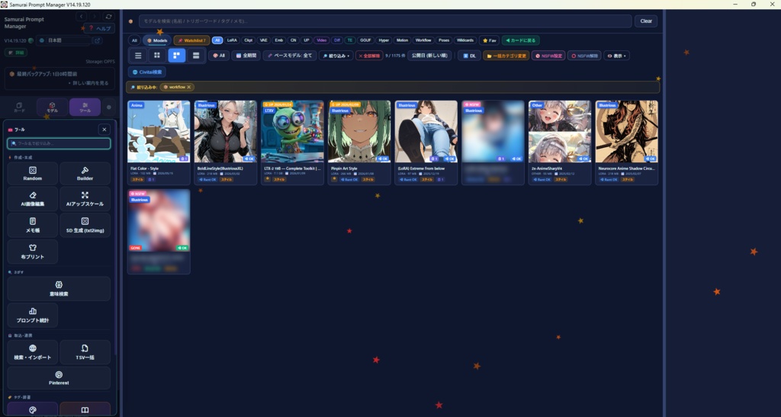Image resolution: width=781 pixels, height=417 pixels.
Task: Click the 全部解除 clear-all button
Action: (369, 56)
